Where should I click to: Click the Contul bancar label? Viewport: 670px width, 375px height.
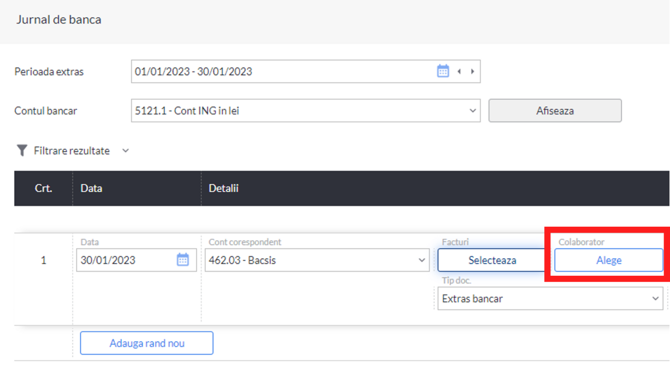pos(46,111)
